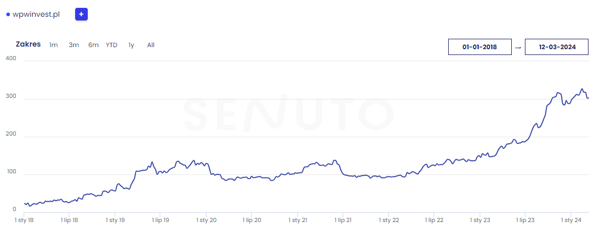Image resolution: width=599 pixels, height=232 pixels.
Task: Open the end date field 12-03-2024
Action: coord(557,47)
